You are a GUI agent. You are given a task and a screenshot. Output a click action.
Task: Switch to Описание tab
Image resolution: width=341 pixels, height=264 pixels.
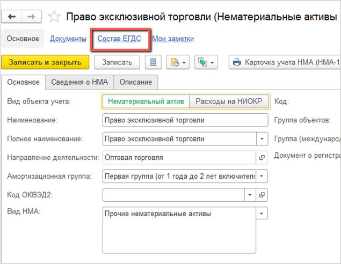click(135, 82)
